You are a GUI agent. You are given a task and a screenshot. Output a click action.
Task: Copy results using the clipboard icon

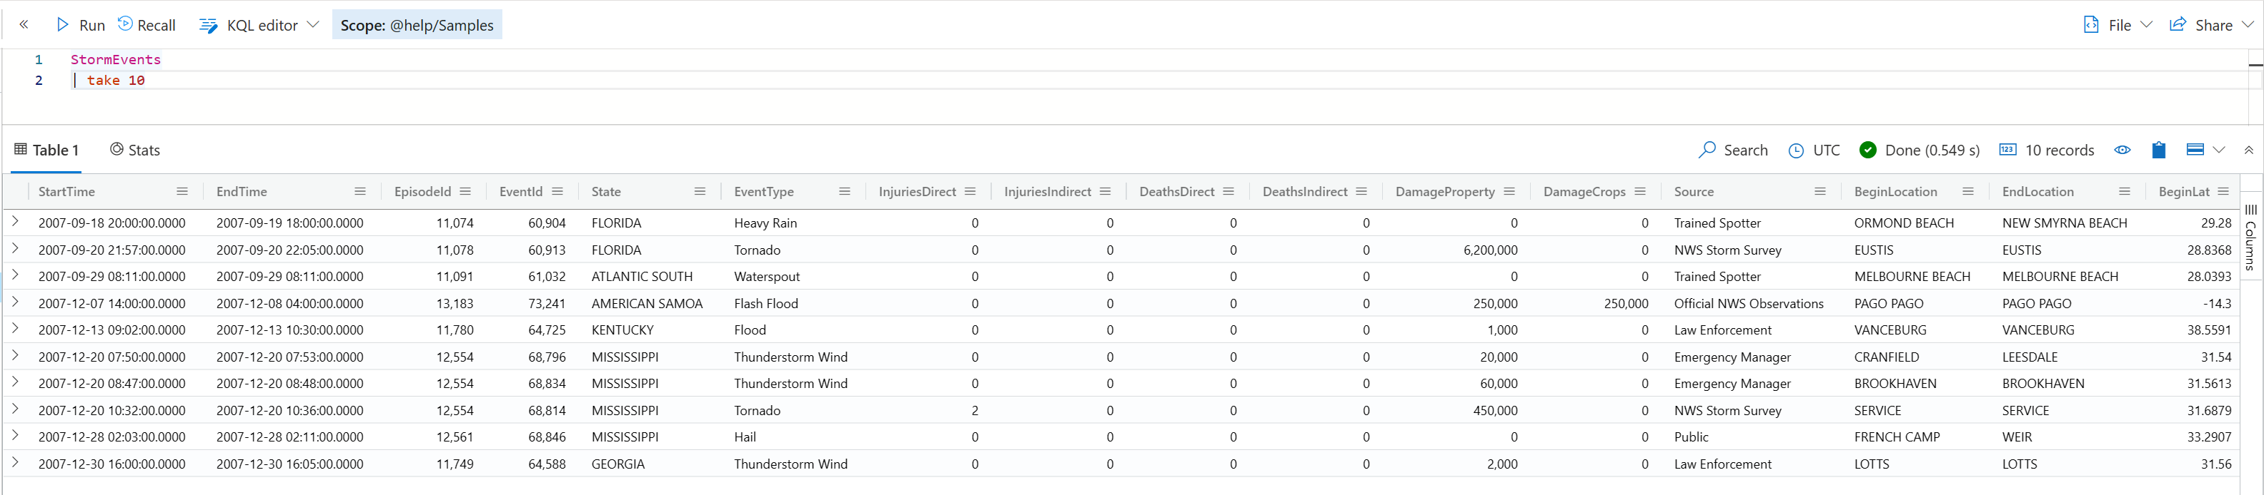2158,150
